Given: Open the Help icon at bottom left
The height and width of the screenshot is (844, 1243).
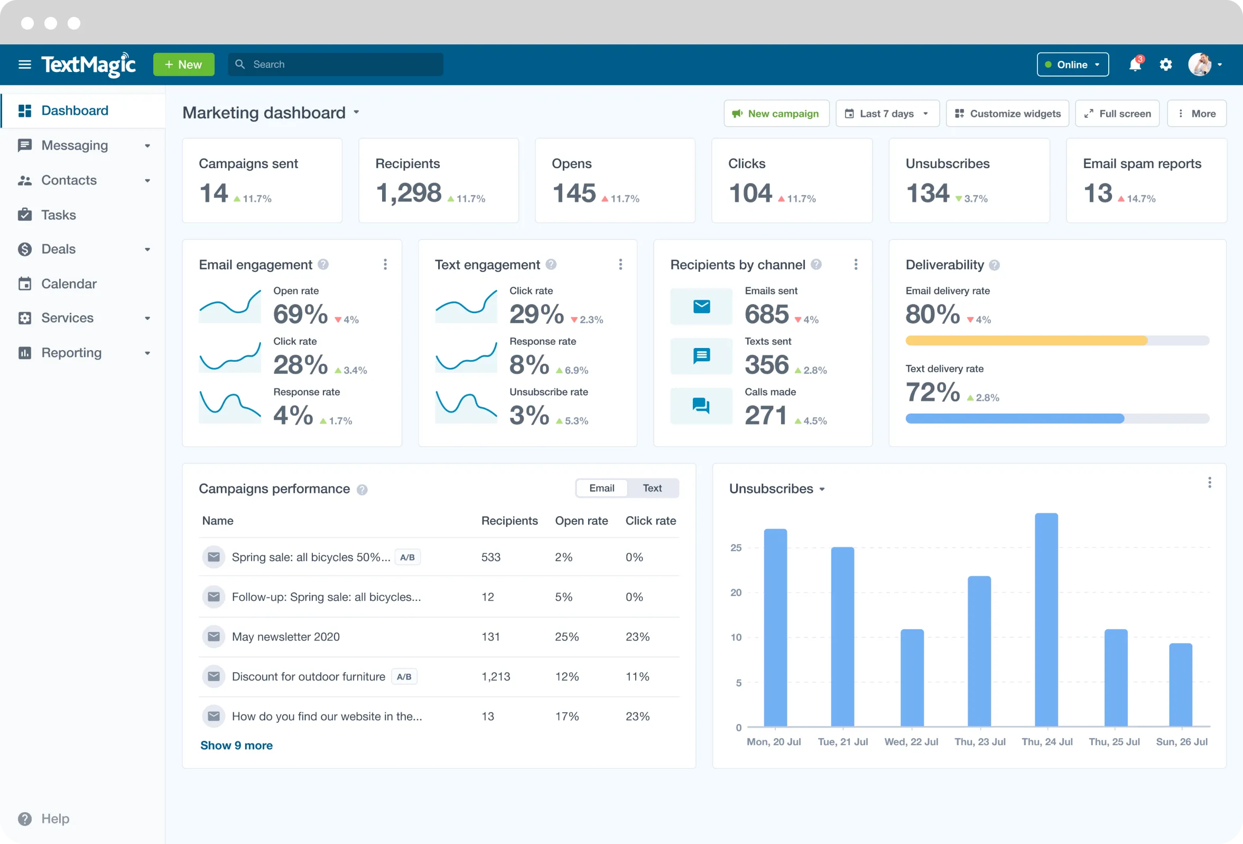Looking at the screenshot, I should click(25, 819).
